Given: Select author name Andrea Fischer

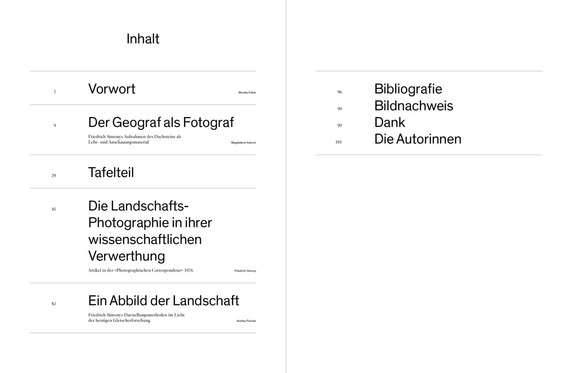Looking at the screenshot, I should (x=246, y=321).
